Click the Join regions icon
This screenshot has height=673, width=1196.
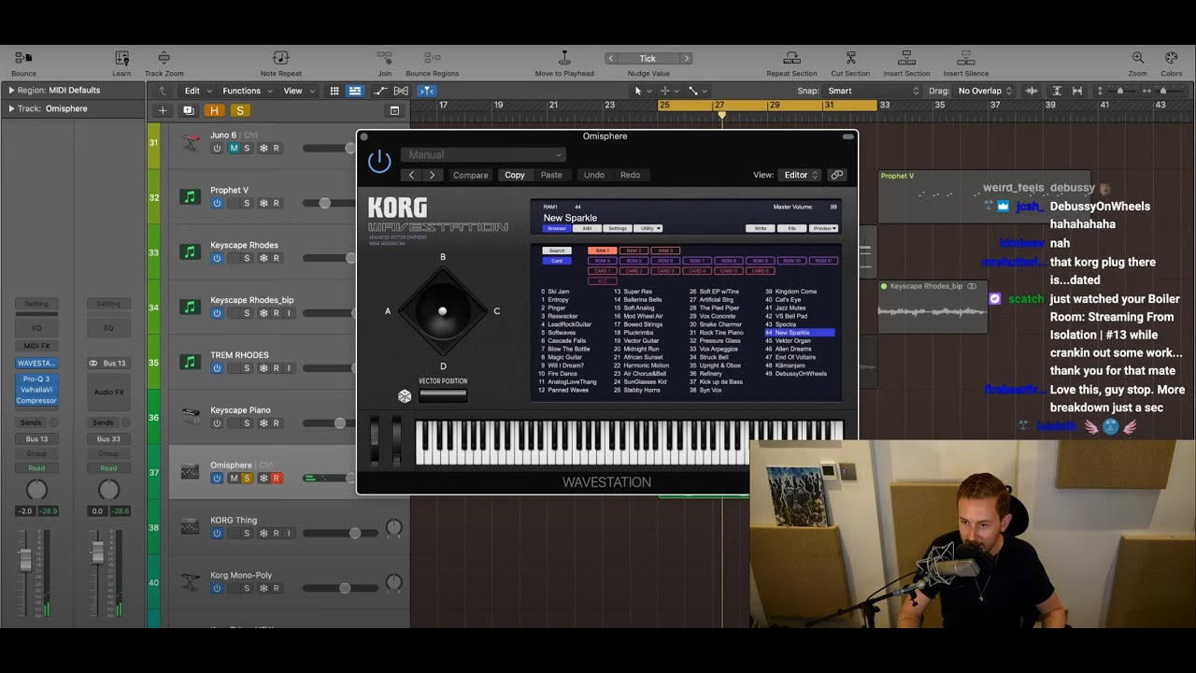384,58
